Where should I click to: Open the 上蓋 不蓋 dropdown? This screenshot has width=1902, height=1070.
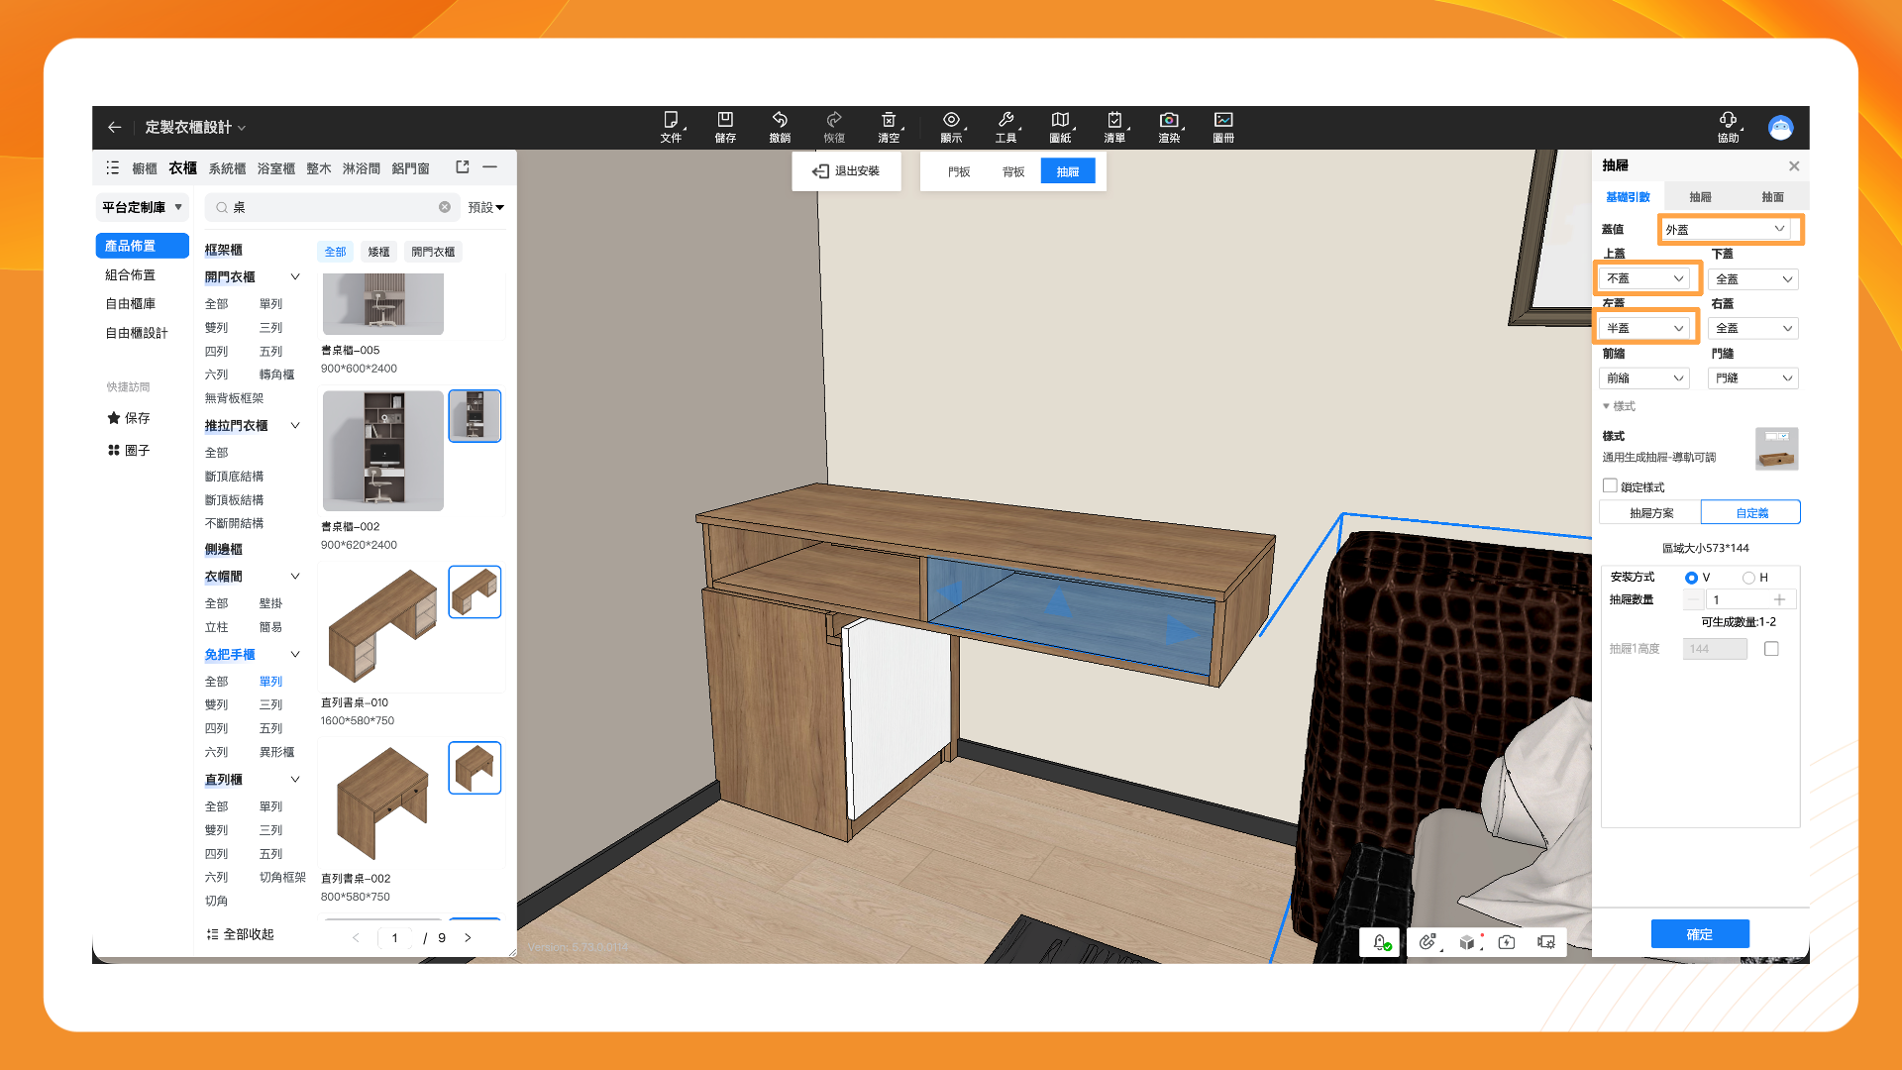(1645, 278)
